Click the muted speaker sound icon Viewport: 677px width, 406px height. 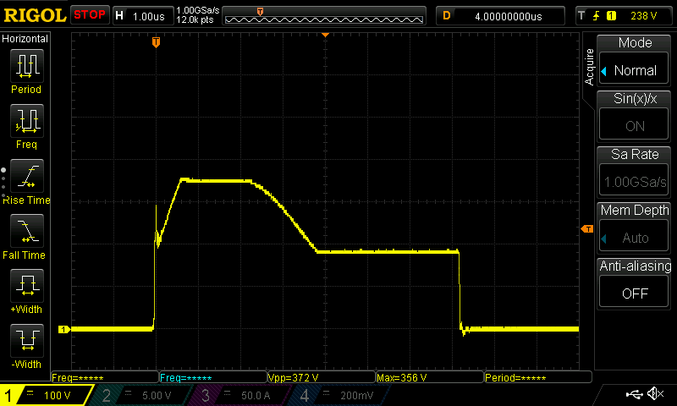tap(655, 394)
